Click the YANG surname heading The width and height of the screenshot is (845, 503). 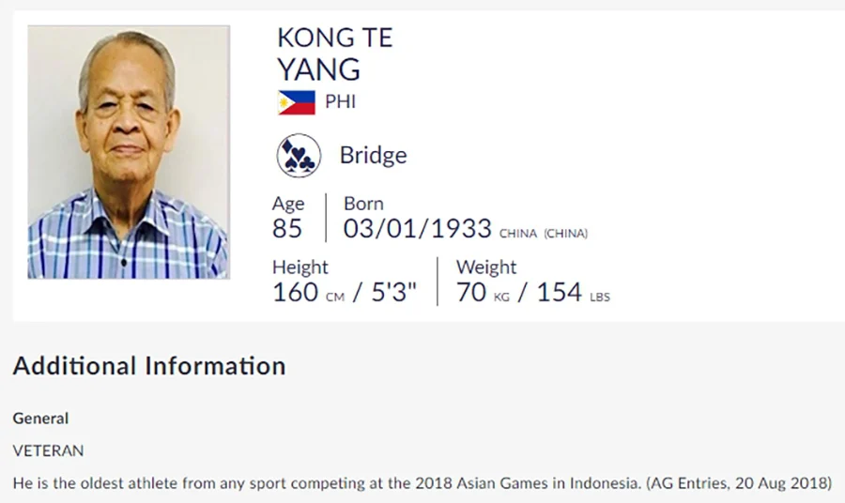pos(318,69)
